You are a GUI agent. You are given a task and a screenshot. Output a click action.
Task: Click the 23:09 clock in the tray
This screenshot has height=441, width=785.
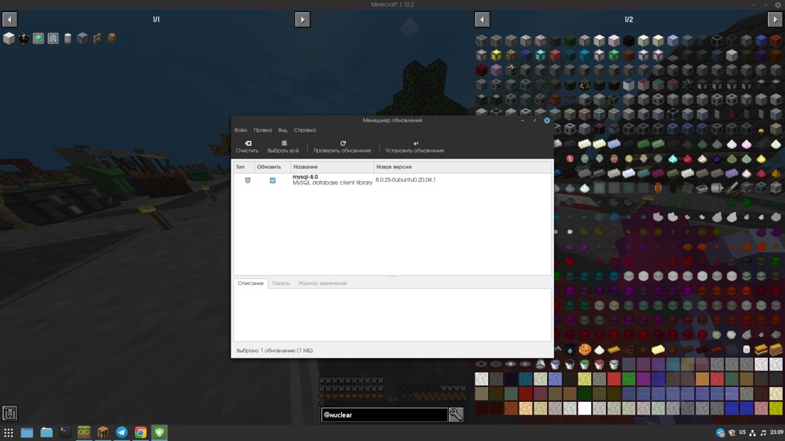click(x=776, y=432)
